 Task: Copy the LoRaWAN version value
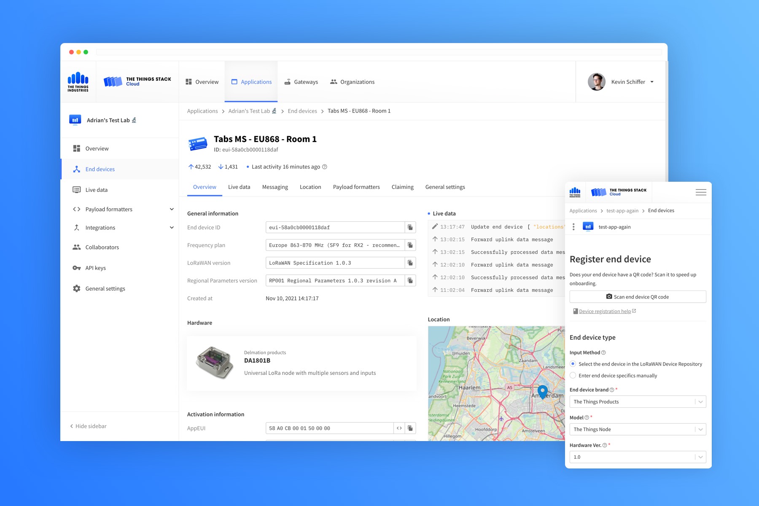[410, 263]
